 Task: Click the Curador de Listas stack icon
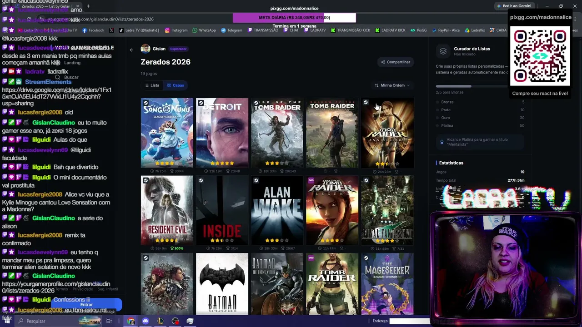(443, 51)
